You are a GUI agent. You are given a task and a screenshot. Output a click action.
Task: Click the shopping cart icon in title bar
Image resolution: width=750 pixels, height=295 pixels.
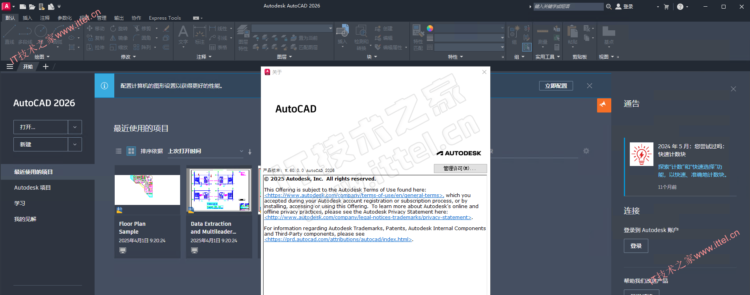click(666, 7)
